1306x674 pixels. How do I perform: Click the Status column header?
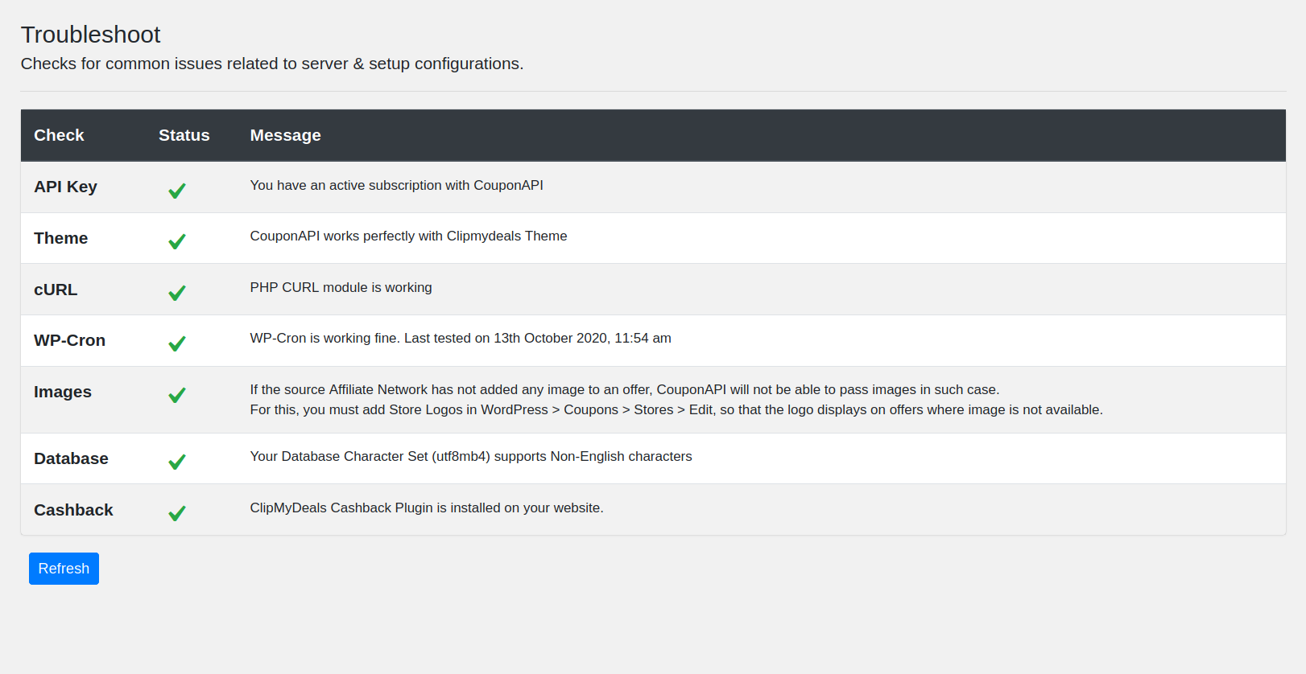coord(184,135)
